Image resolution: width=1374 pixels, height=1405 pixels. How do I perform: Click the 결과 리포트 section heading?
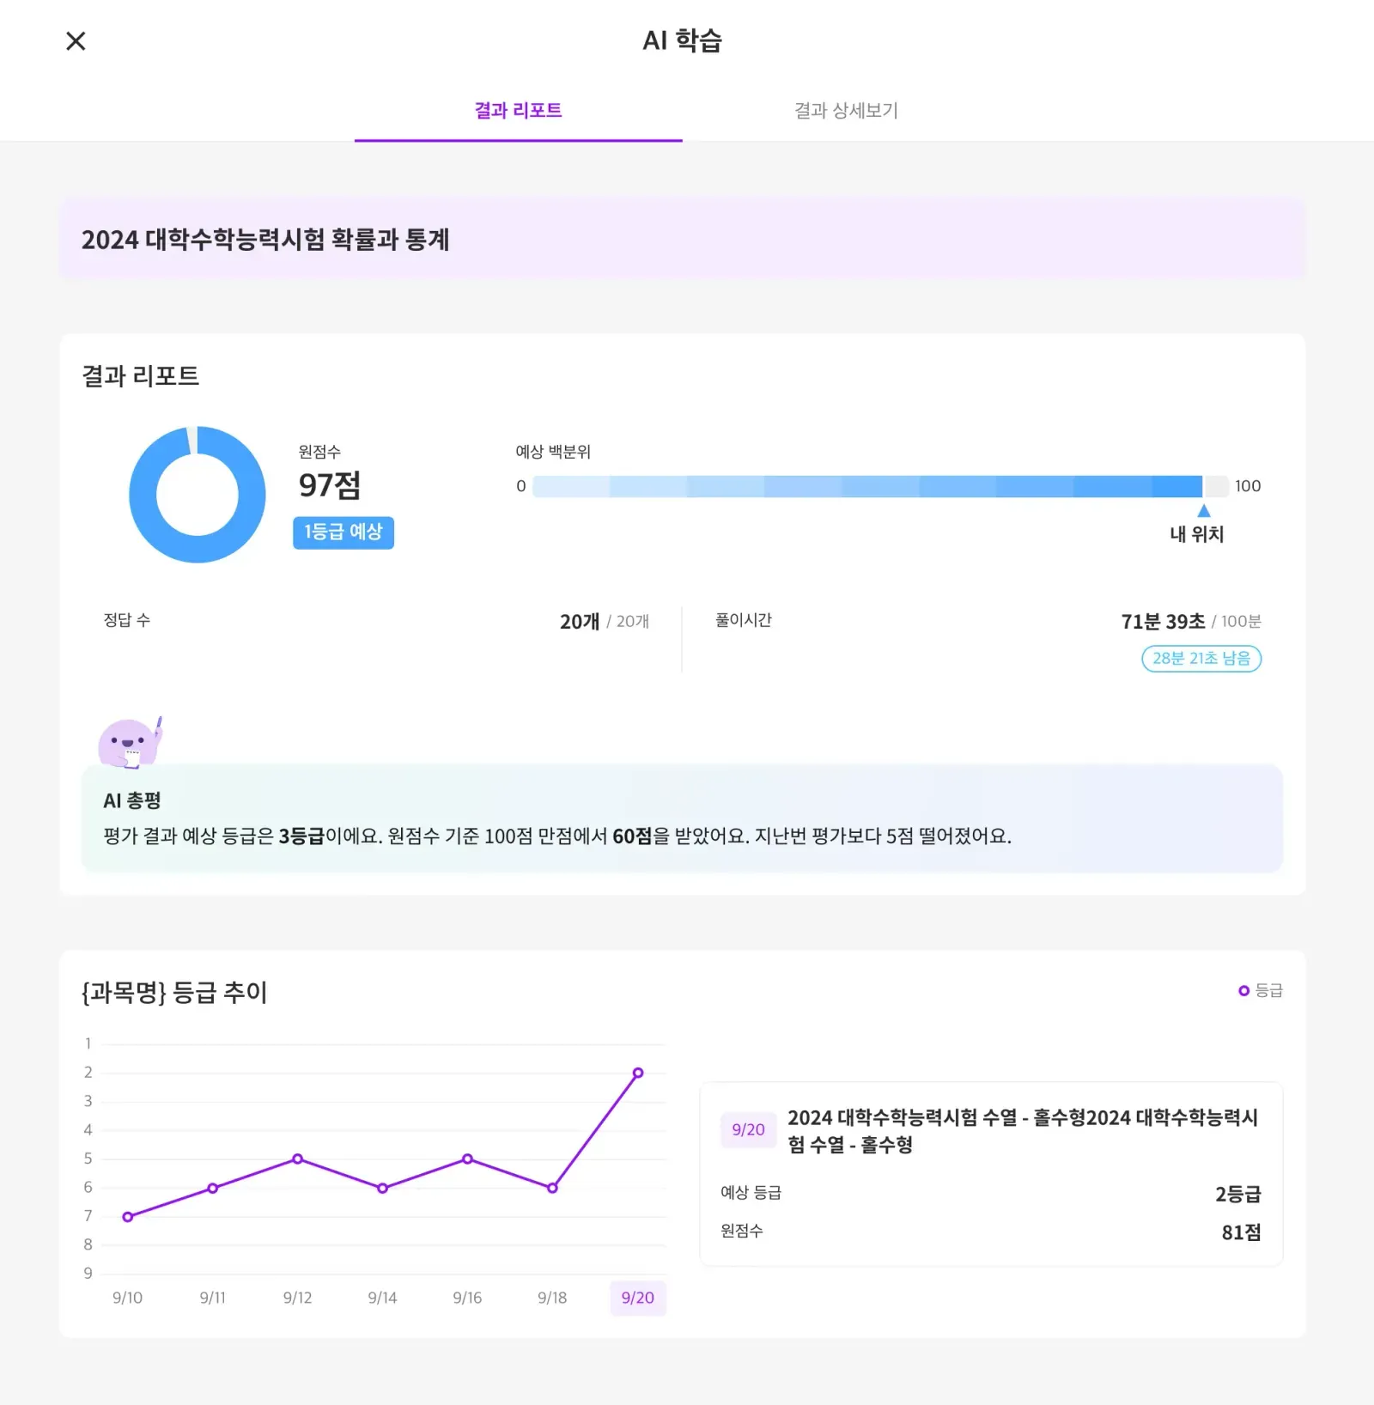click(140, 376)
